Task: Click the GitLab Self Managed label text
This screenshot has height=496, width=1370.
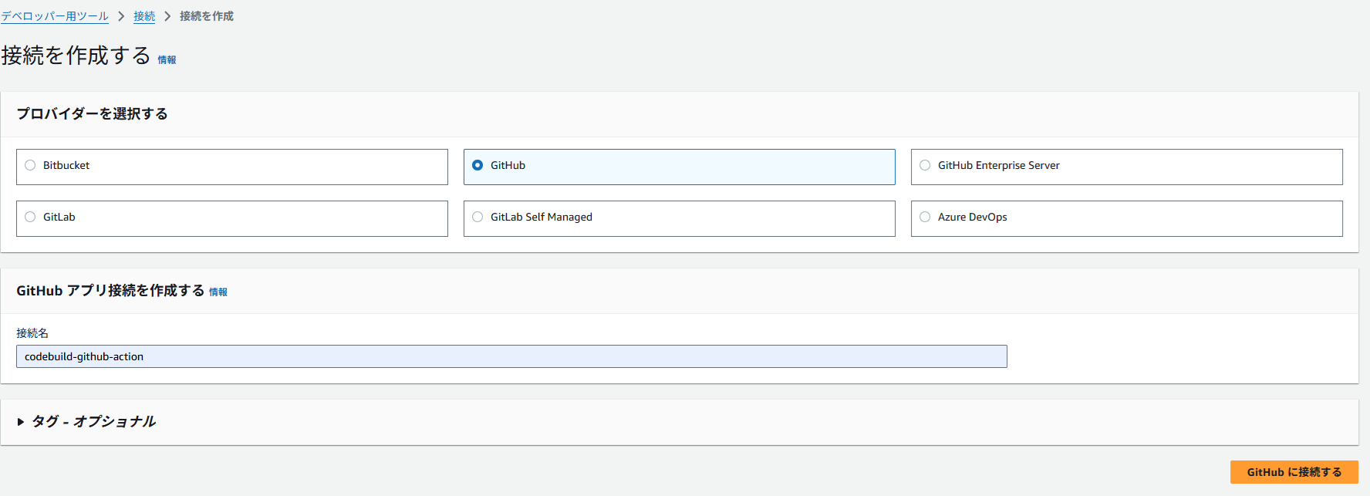Action: point(541,217)
